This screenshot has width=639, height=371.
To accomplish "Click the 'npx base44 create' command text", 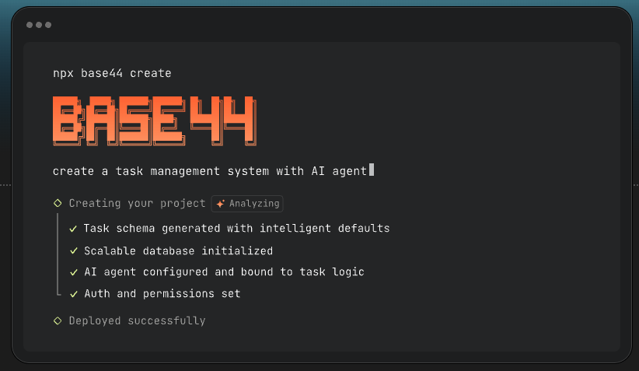I will pyautogui.click(x=112, y=73).
